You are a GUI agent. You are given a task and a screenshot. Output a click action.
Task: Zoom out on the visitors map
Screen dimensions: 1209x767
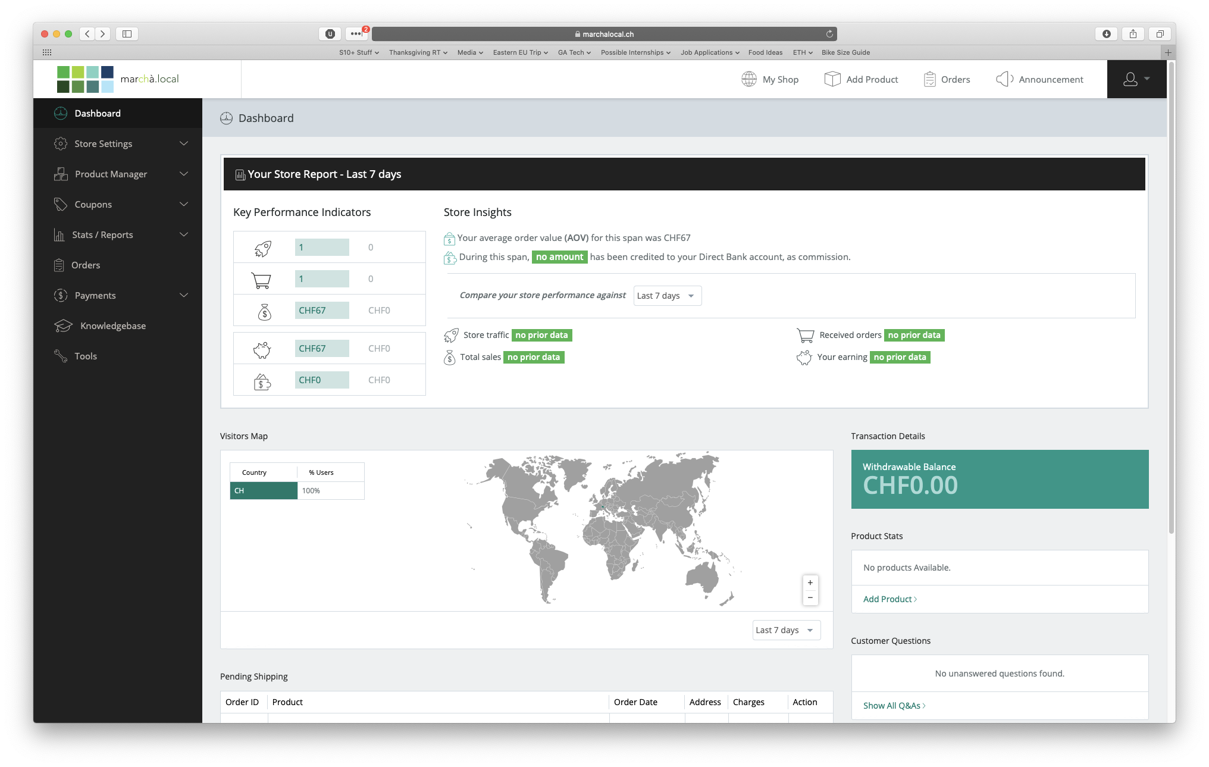click(810, 597)
